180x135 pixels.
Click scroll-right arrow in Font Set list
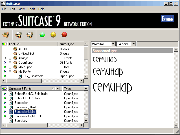tap(81, 81)
